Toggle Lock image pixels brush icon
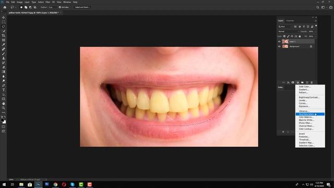This screenshot has height=188, width=334. pyautogui.click(x=288, y=36)
